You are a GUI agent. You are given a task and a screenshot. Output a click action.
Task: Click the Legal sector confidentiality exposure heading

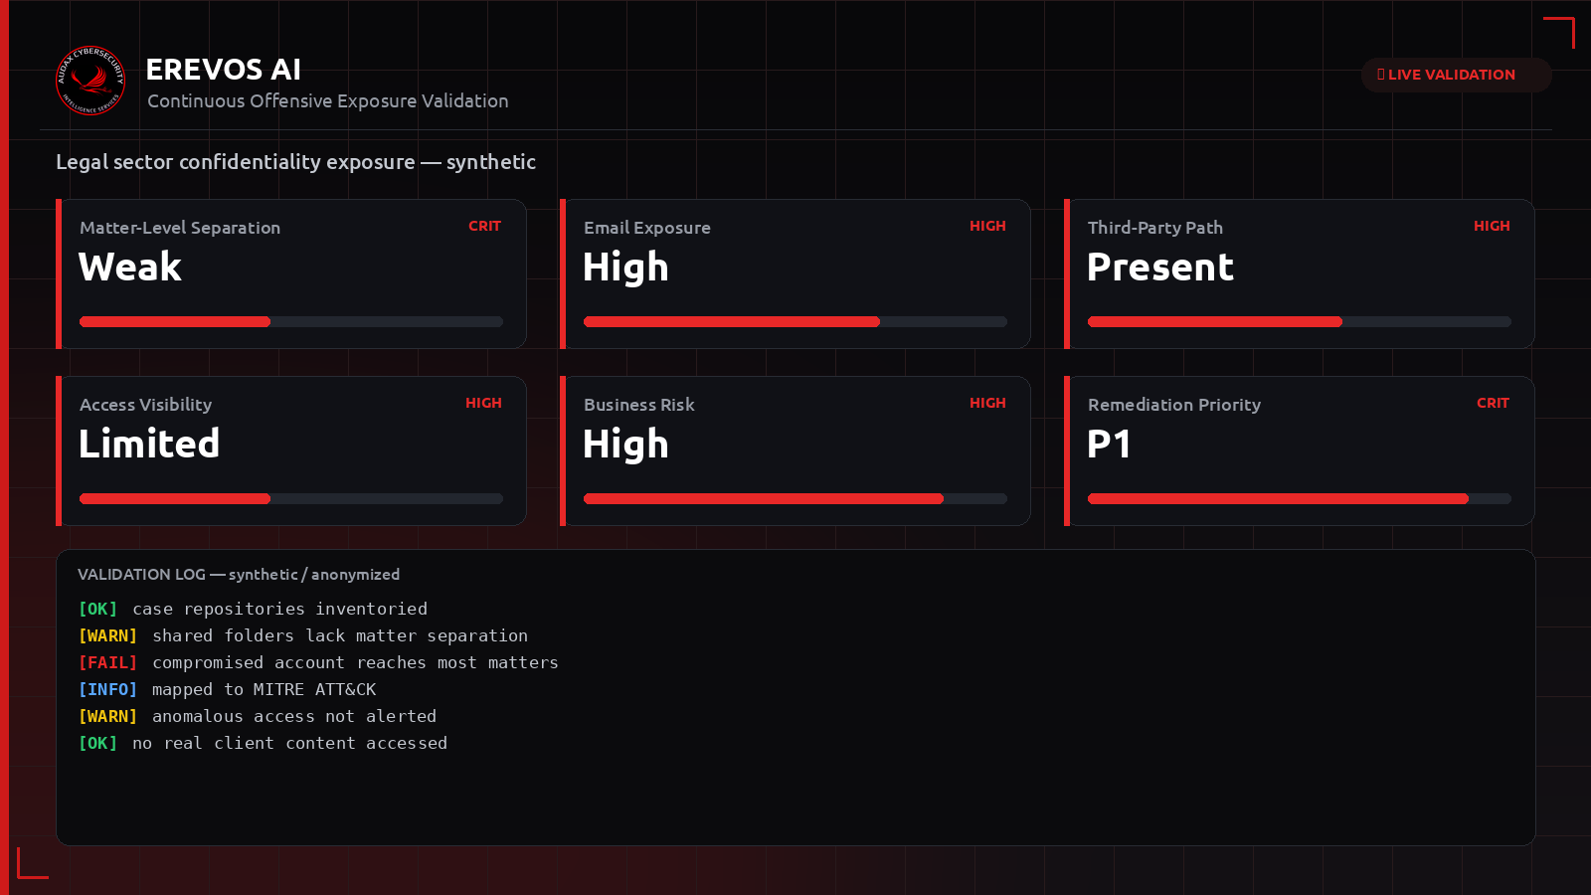click(x=295, y=162)
